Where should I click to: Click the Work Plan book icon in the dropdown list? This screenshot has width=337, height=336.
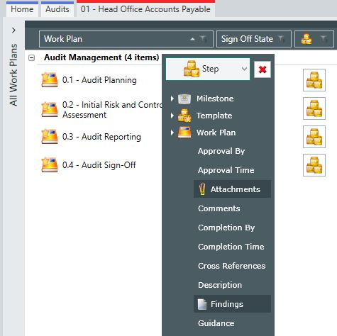click(184, 133)
